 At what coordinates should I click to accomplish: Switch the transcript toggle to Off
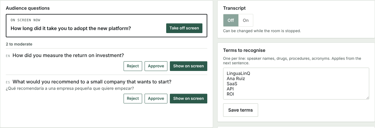pyautogui.click(x=231, y=20)
